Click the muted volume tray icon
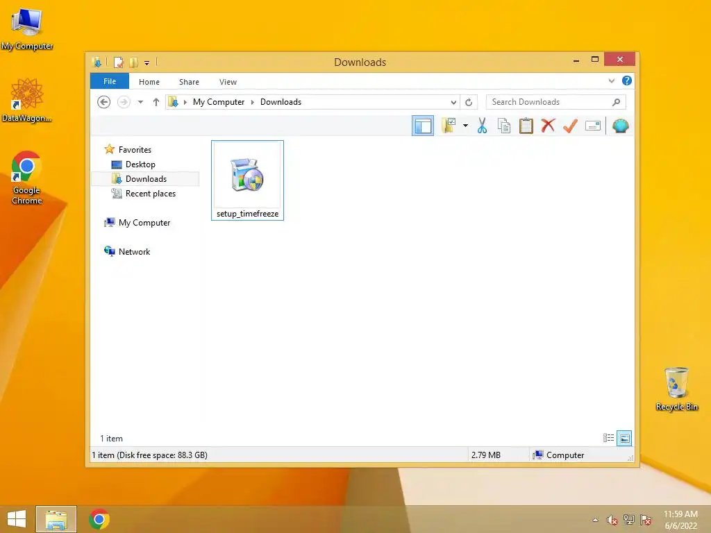 [x=612, y=520]
